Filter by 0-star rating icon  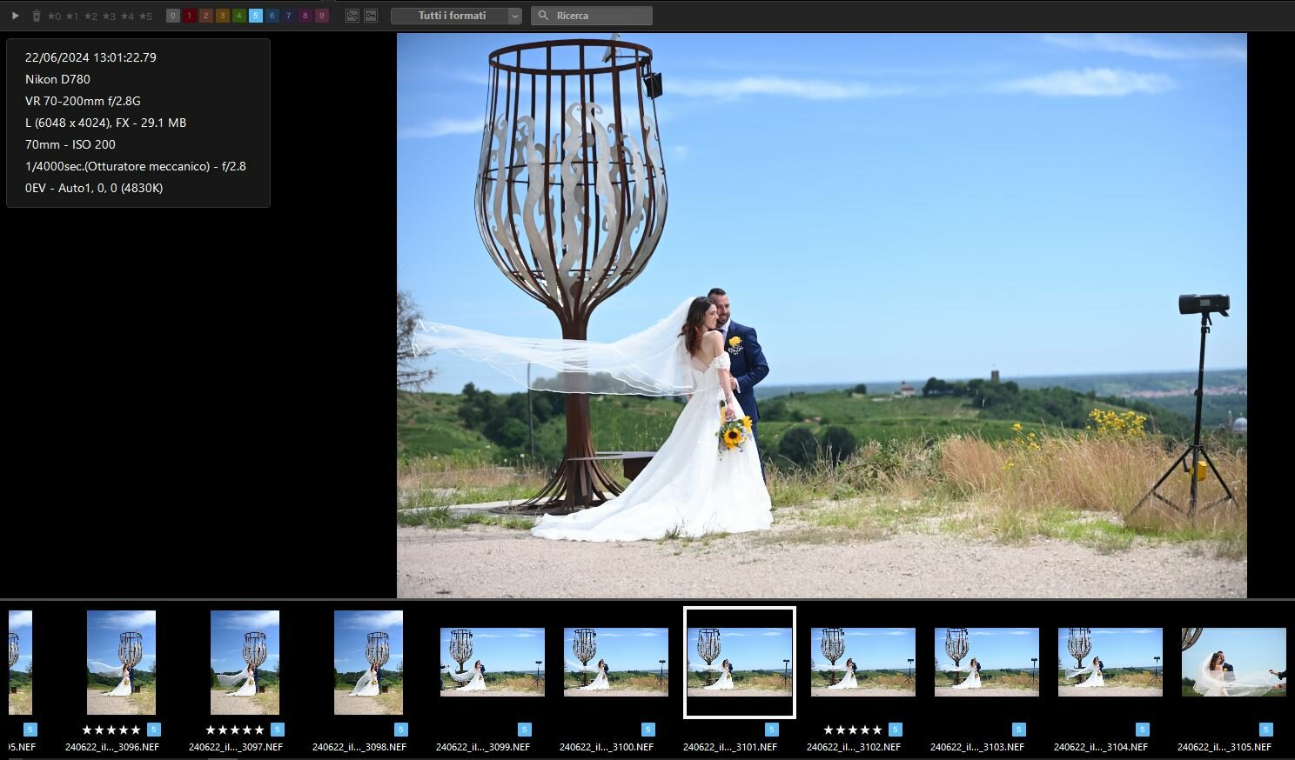(x=53, y=16)
